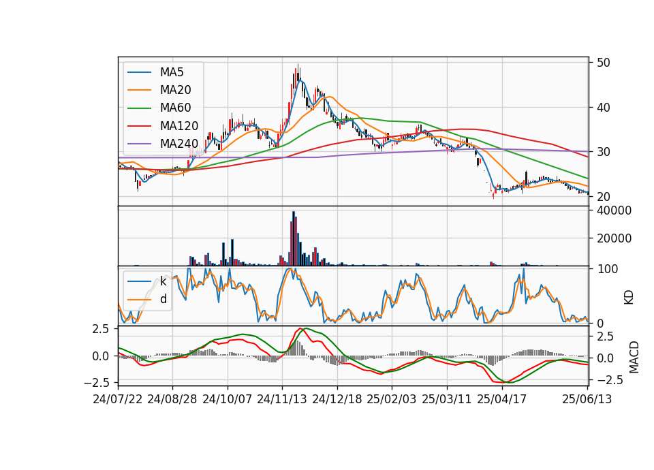654x470 pixels.
Task: Click the date label 24/07/22
Action: [x=118, y=399]
